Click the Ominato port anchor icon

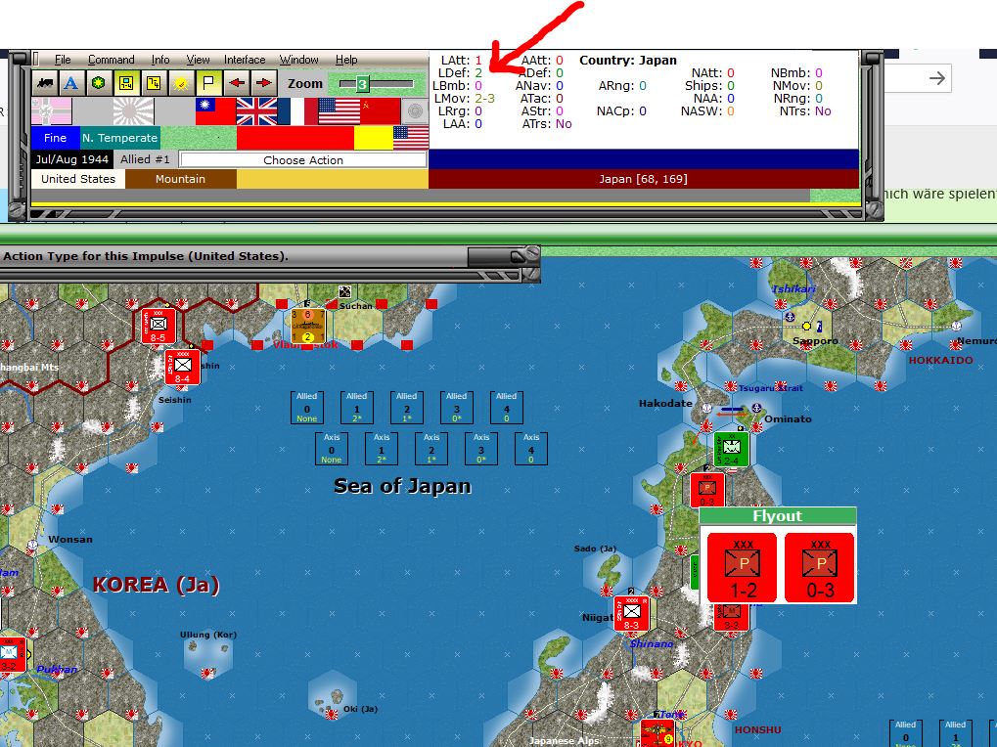(756, 408)
